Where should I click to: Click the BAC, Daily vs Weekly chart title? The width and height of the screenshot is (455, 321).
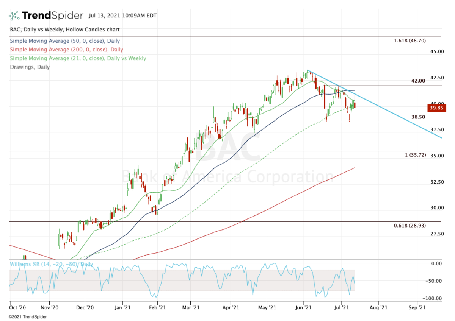point(64,29)
